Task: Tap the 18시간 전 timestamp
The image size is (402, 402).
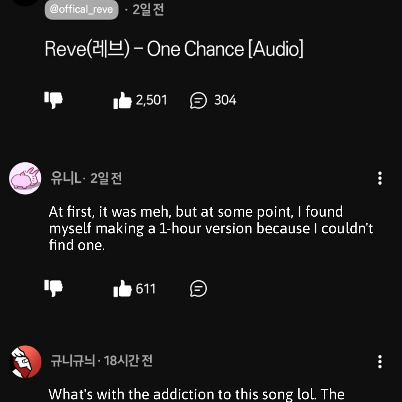Action: coord(128,361)
